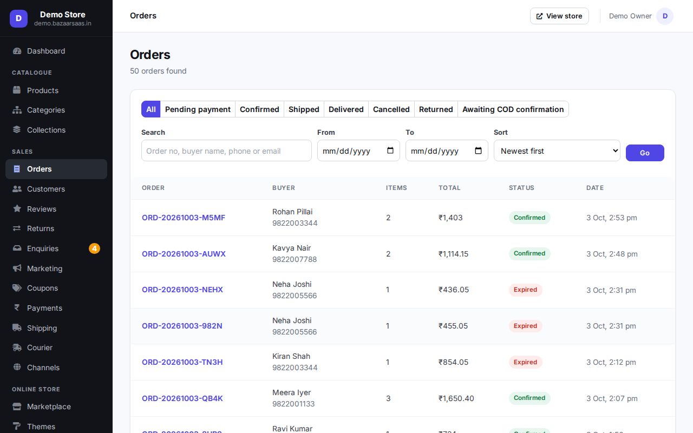Click the Products box icon in sidebar
Viewport: 693px width, 433px height.
(17, 90)
